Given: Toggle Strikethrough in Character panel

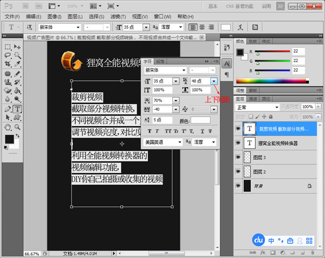Looking at the screenshot, I should 210,131.
